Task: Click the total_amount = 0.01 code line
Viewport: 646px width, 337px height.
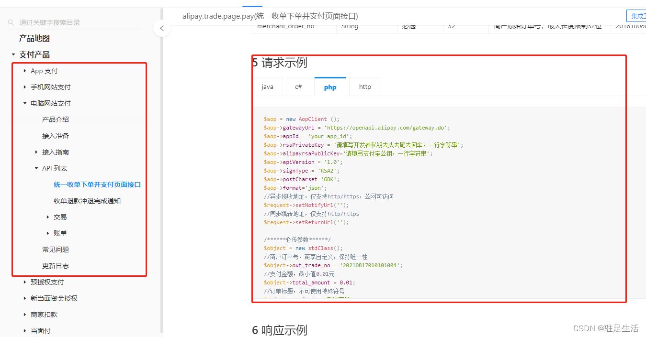Action: tap(309, 283)
